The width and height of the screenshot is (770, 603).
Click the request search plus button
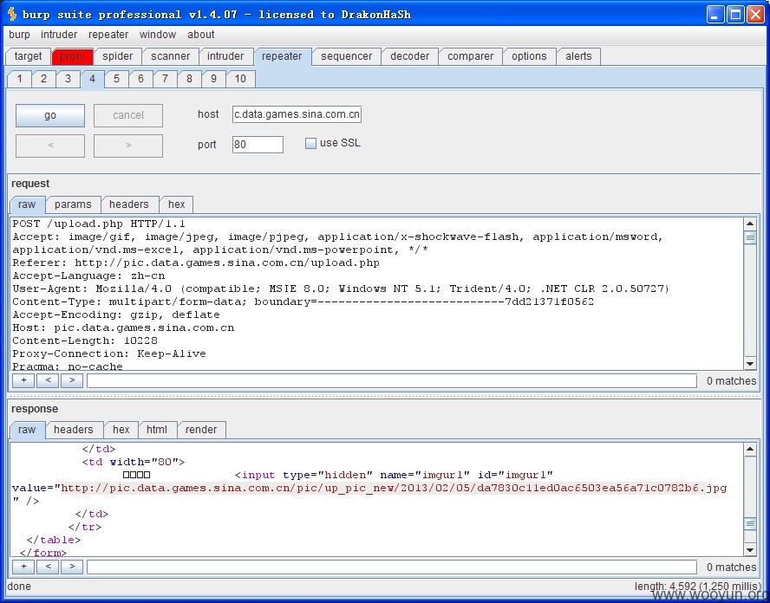23,380
